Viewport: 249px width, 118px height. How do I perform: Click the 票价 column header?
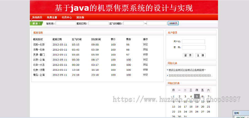(x=113, y=39)
